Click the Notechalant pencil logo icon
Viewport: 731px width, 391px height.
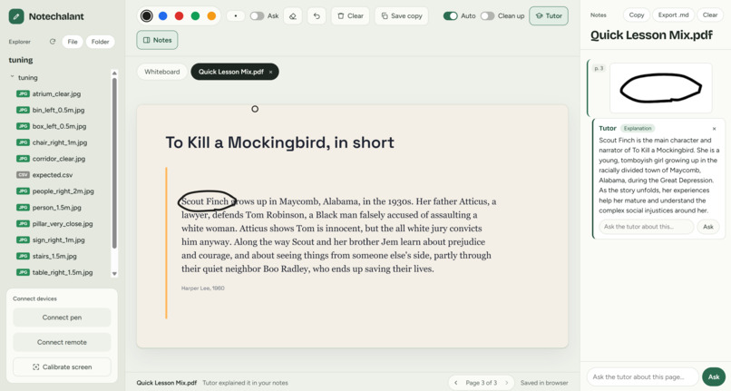[x=16, y=16]
